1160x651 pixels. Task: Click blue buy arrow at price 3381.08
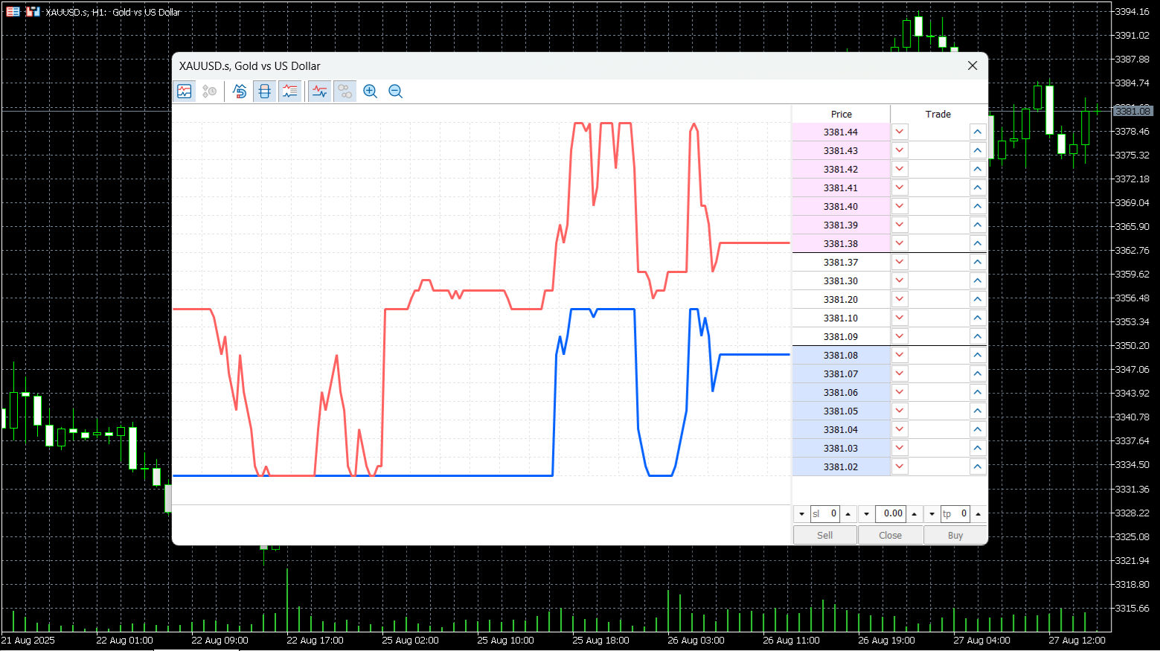click(x=978, y=355)
